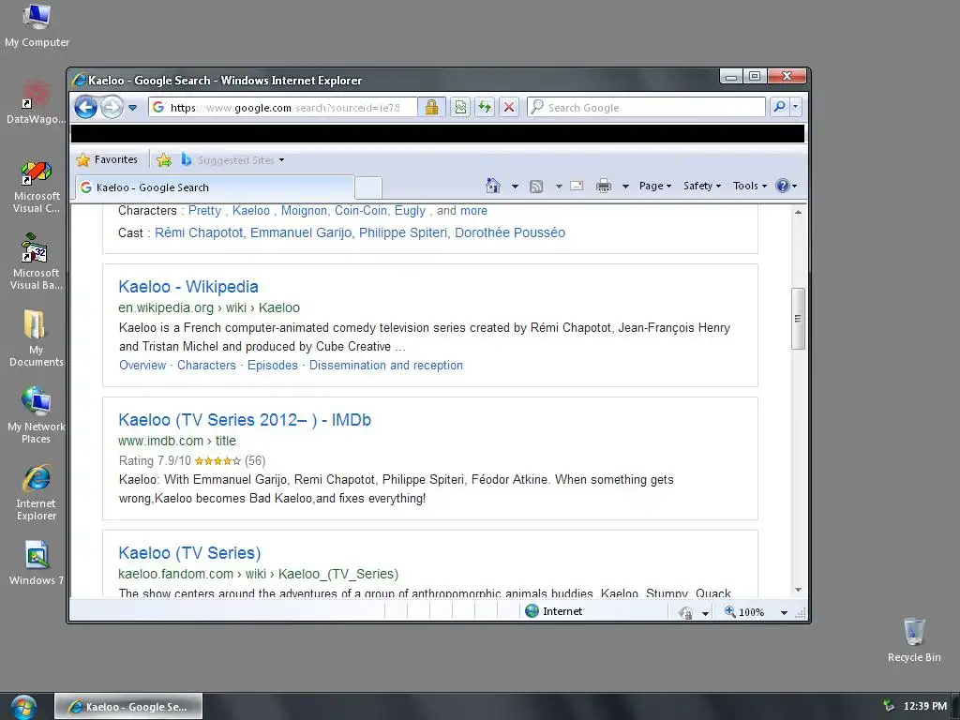The width and height of the screenshot is (960, 720).
Task: Open the Help question mark menu
Action: click(787, 186)
